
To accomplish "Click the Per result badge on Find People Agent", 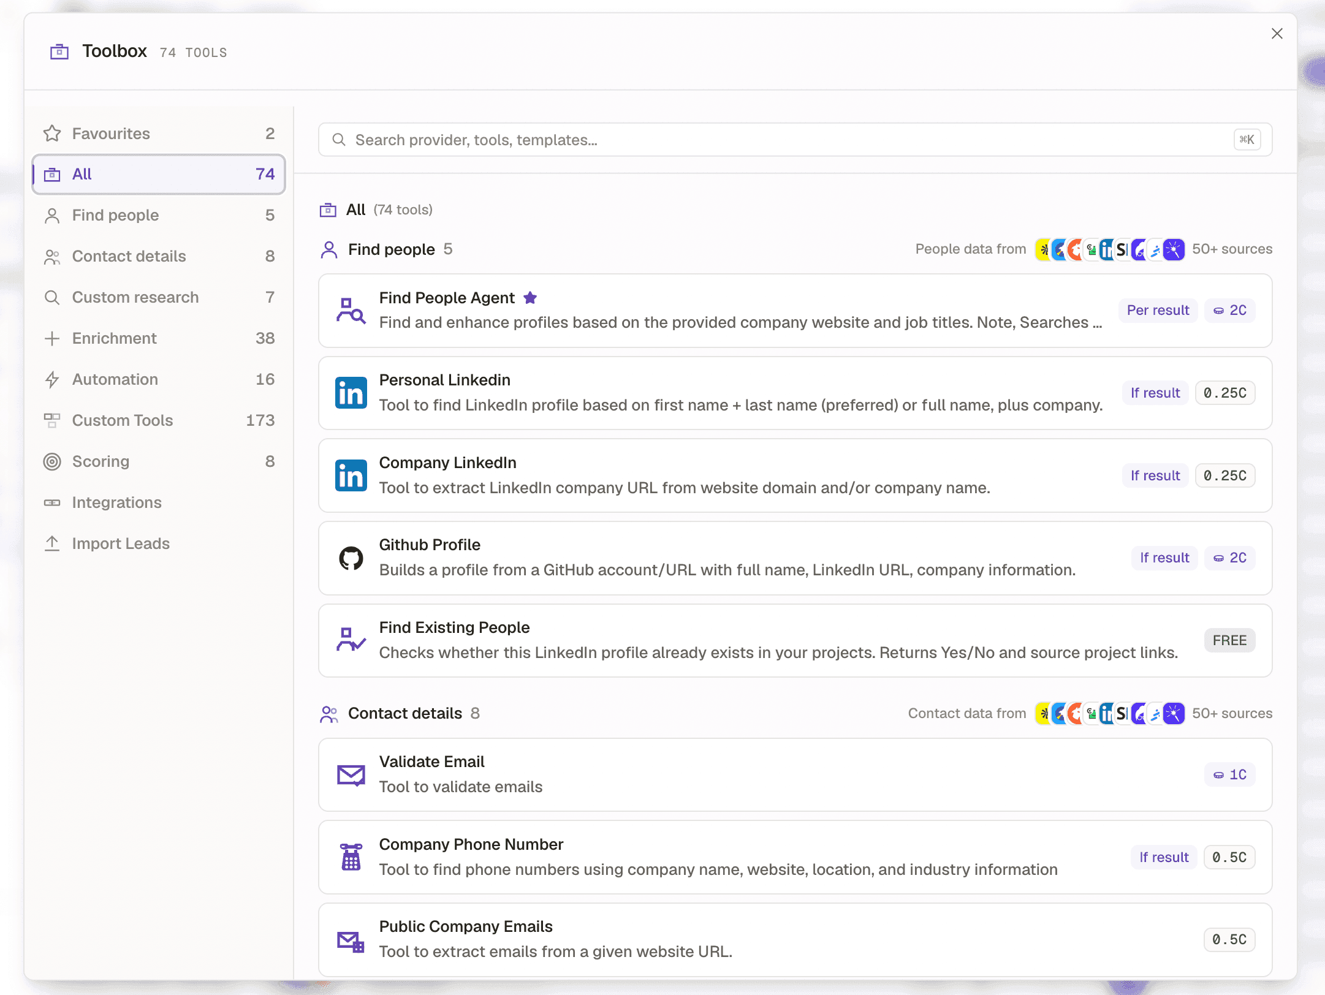I will (1158, 311).
